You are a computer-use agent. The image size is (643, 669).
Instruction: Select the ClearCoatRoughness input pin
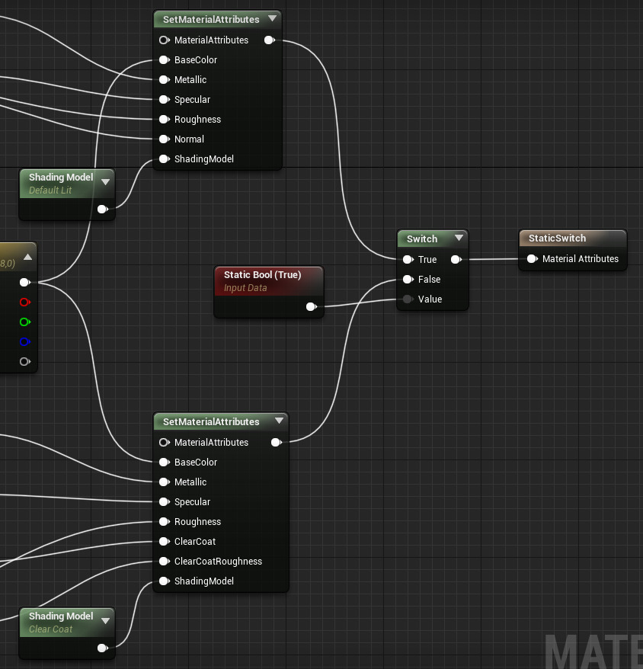tap(164, 561)
